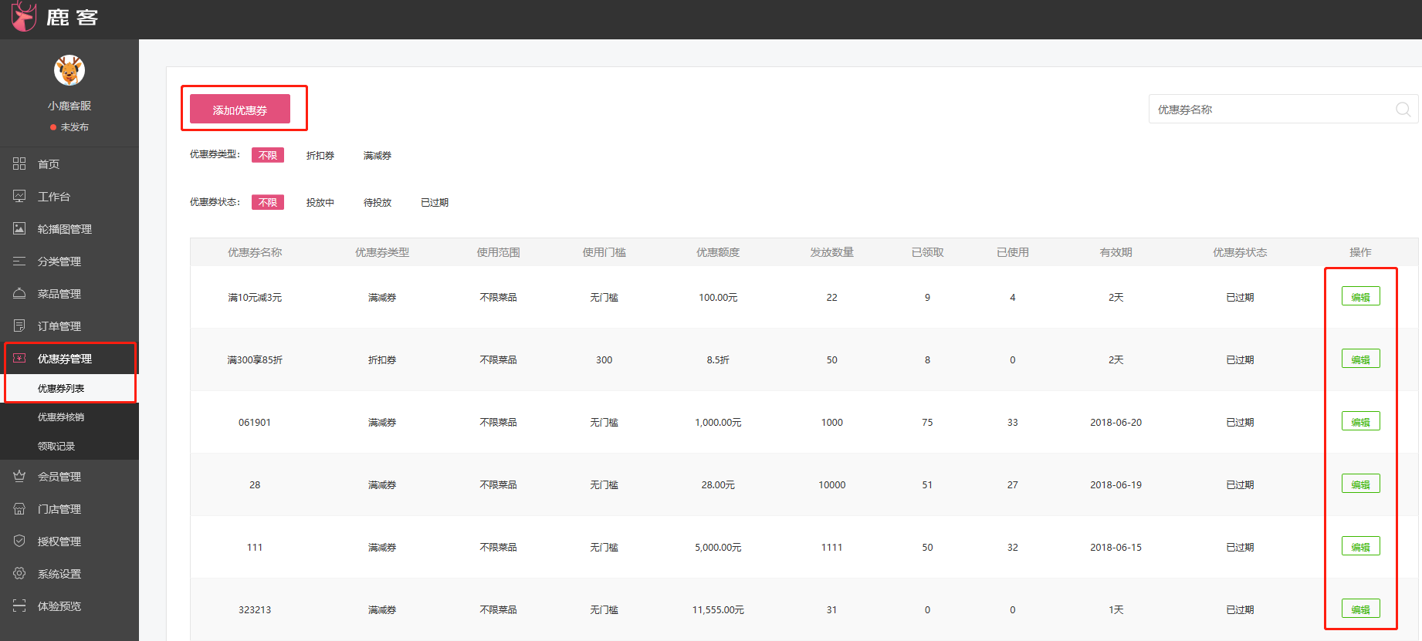Click the 2018-06-20 expiry date cell
1422x641 pixels.
tap(1116, 422)
